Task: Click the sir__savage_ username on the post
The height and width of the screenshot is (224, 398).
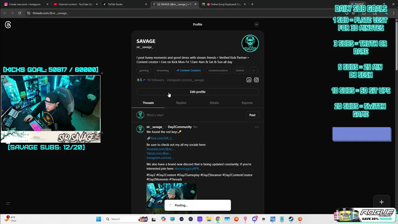Action: (x=155, y=127)
